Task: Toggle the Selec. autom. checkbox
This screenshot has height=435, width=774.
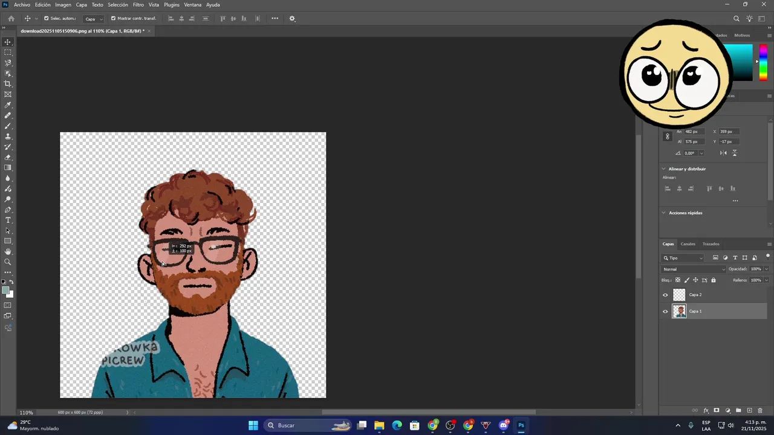Action: point(46,19)
